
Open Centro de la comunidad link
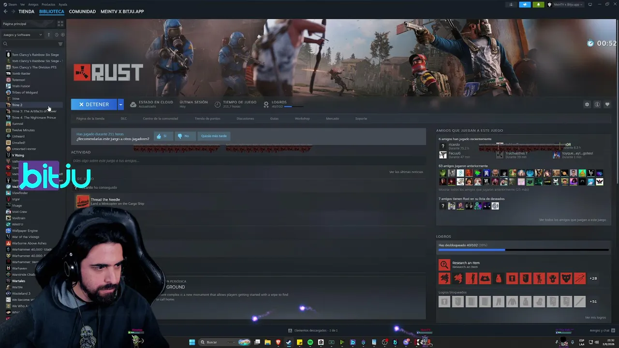pyautogui.click(x=161, y=118)
